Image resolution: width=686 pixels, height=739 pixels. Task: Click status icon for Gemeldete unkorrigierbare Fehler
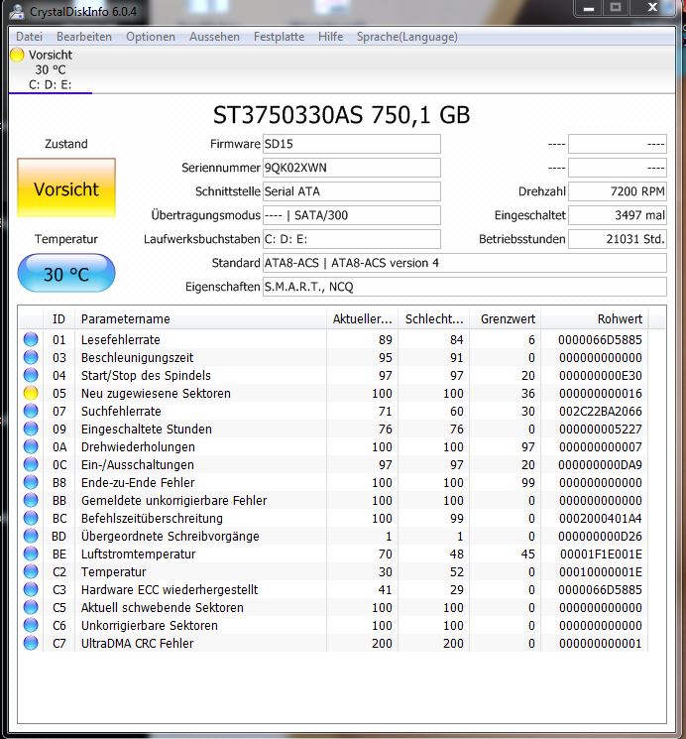(x=31, y=501)
